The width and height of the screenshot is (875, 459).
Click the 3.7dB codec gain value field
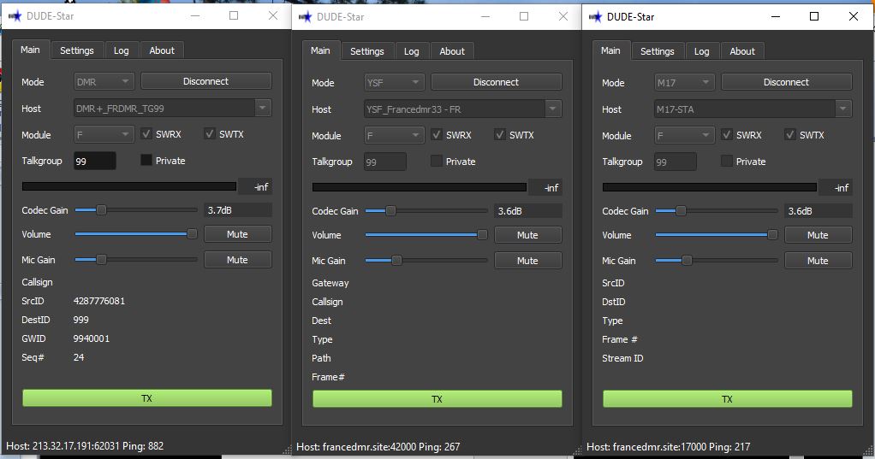(238, 210)
